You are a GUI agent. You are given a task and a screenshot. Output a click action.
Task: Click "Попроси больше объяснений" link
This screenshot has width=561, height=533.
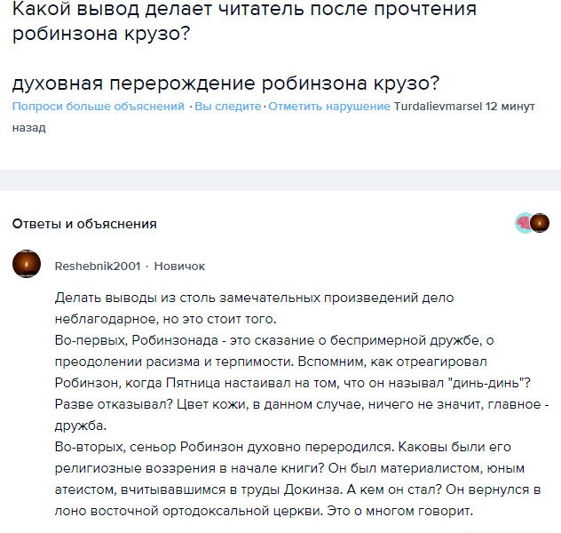tap(99, 107)
